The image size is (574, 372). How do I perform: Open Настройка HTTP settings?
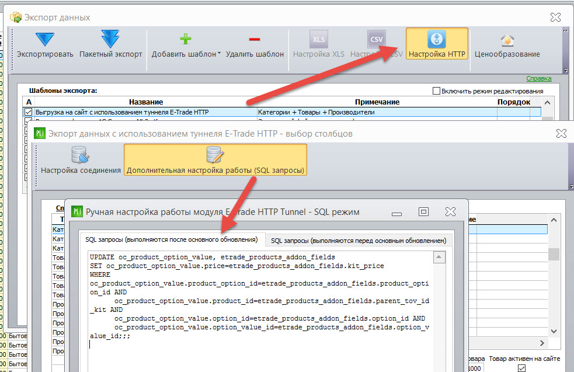coord(437,44)
